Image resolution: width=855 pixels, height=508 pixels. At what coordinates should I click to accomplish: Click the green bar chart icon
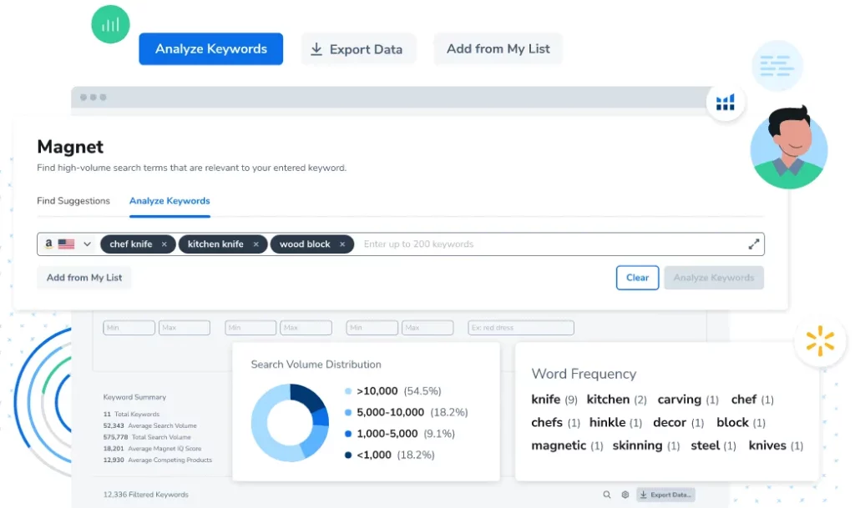(110, 24)
